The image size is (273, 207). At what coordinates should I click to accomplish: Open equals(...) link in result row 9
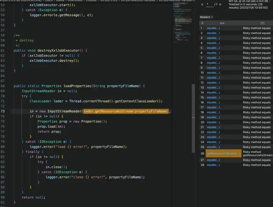213,68
